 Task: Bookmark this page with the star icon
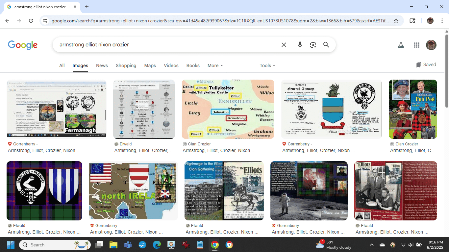pyautogui.click(x=396, y=21)
